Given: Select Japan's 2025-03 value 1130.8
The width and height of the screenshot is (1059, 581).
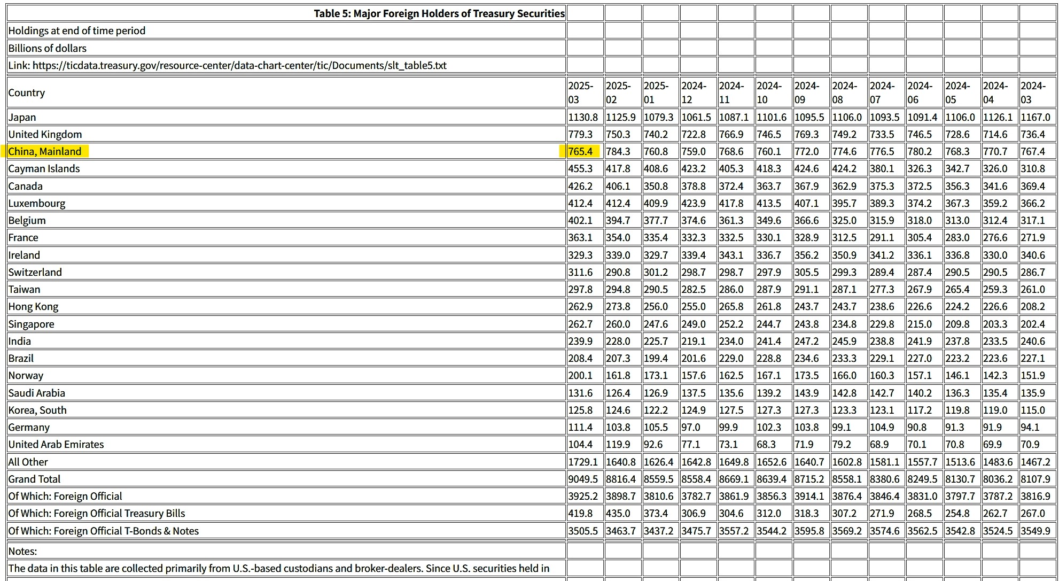Looking at the screenshot, I should point(583,117).
